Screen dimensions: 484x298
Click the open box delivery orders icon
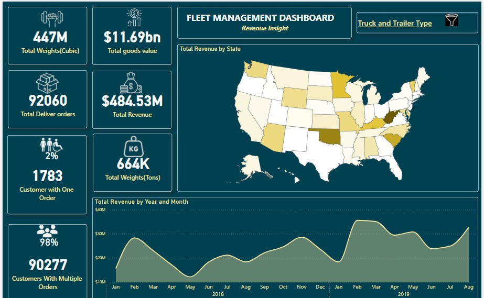47,83
